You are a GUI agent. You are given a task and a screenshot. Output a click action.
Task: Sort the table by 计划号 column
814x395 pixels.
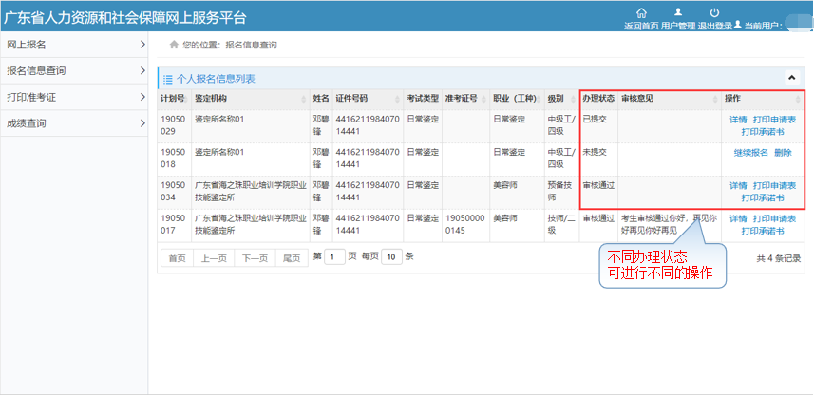175,99
